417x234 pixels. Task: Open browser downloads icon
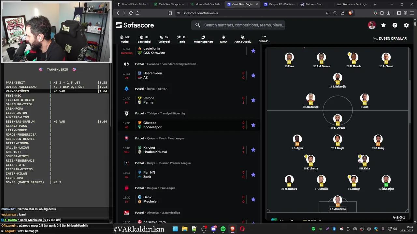click(388, 13)
